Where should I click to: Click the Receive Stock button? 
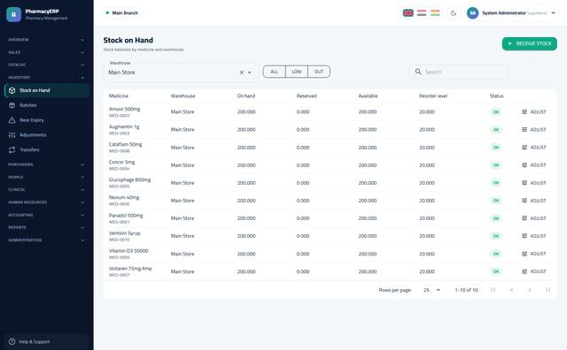pyautogui.click(x=530, y=43)
